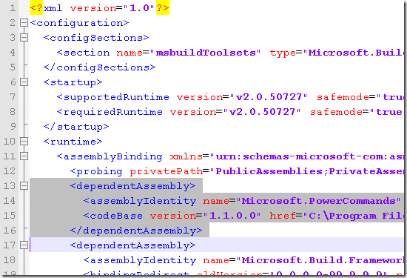407x278 pixels.
Task: Click the probing element name
Action: (x=99, y=171)
